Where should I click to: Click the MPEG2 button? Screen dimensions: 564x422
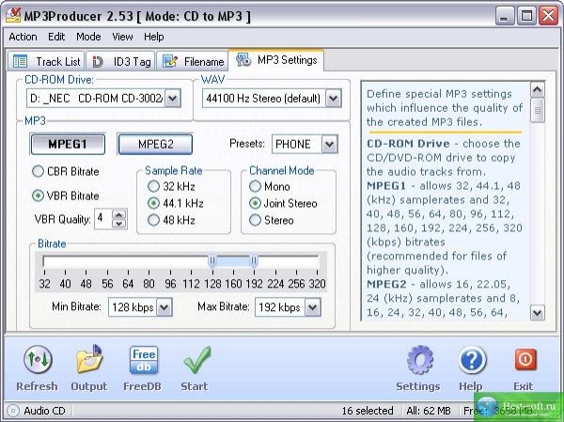tap(154, 144)
